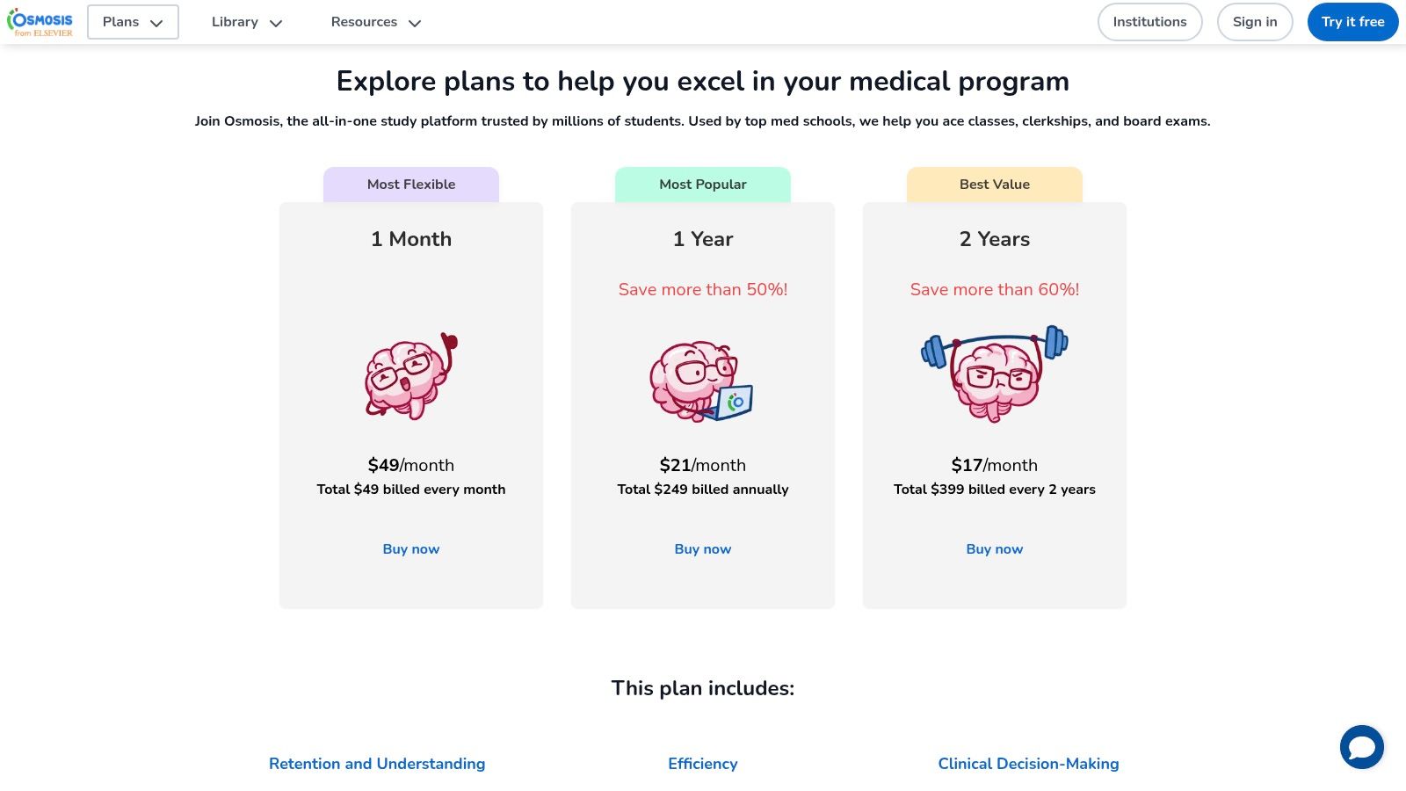This screenshot has height=791, width=1406.
Task: Expand the Plans dropdown menu
Action: [133, 22]
